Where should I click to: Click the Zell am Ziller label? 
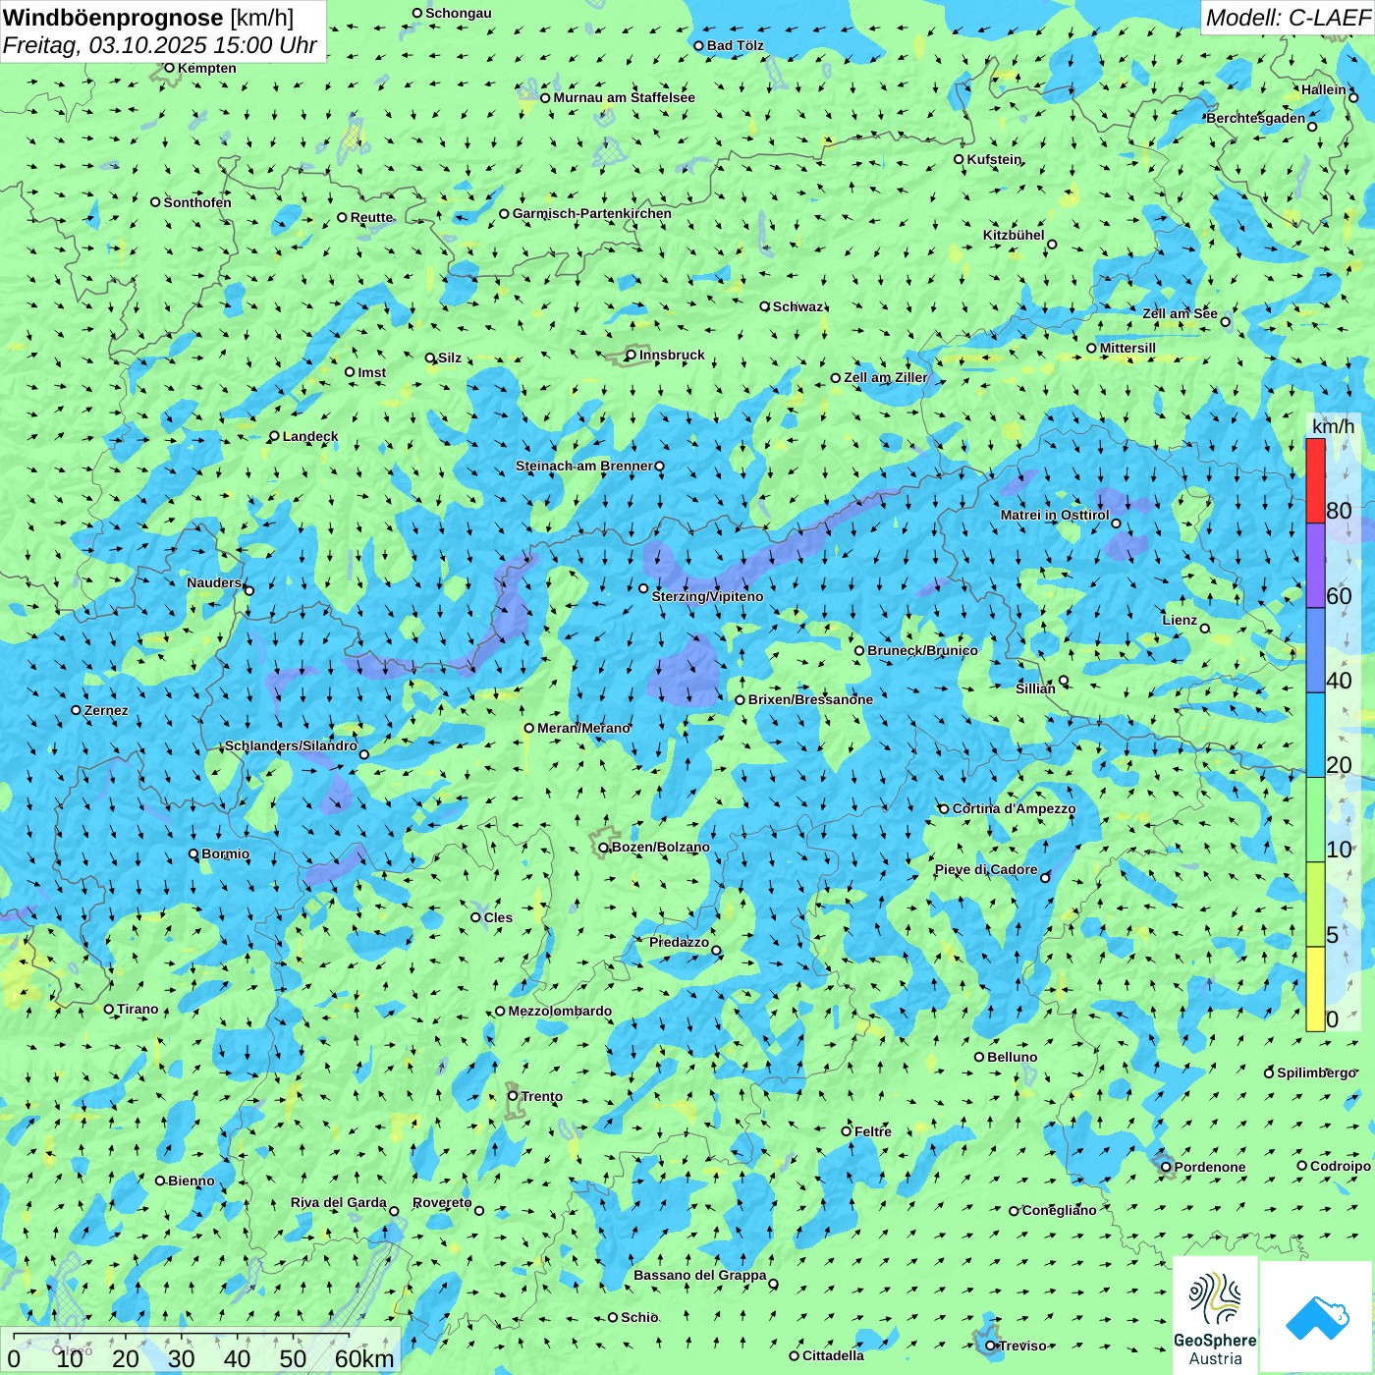(x=886, y=377)
